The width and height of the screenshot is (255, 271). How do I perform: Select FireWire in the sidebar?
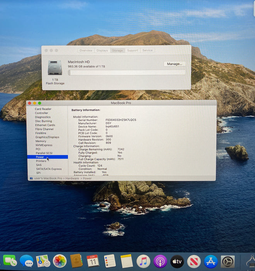[41, 133]
